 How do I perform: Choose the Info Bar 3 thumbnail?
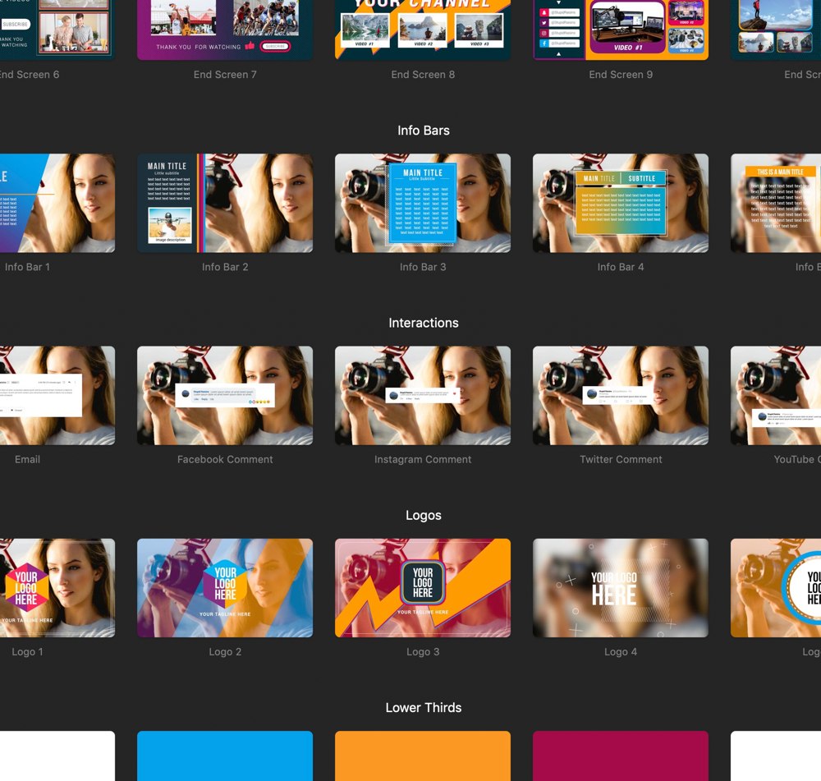[423, 203]
